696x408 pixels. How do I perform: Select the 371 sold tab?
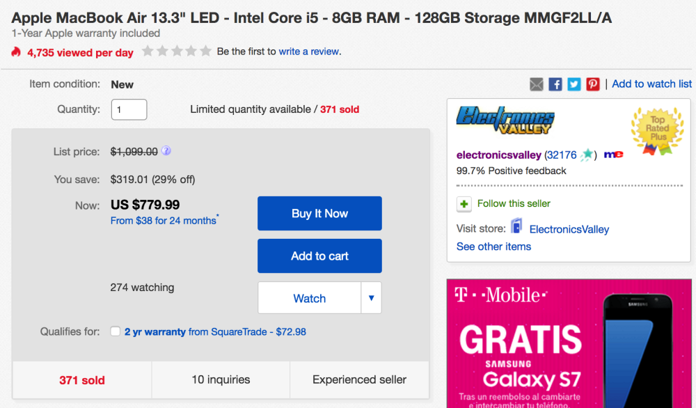click(82, 380)
